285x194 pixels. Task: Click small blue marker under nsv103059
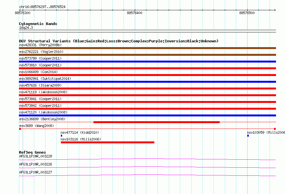click(x=248, y=136)
